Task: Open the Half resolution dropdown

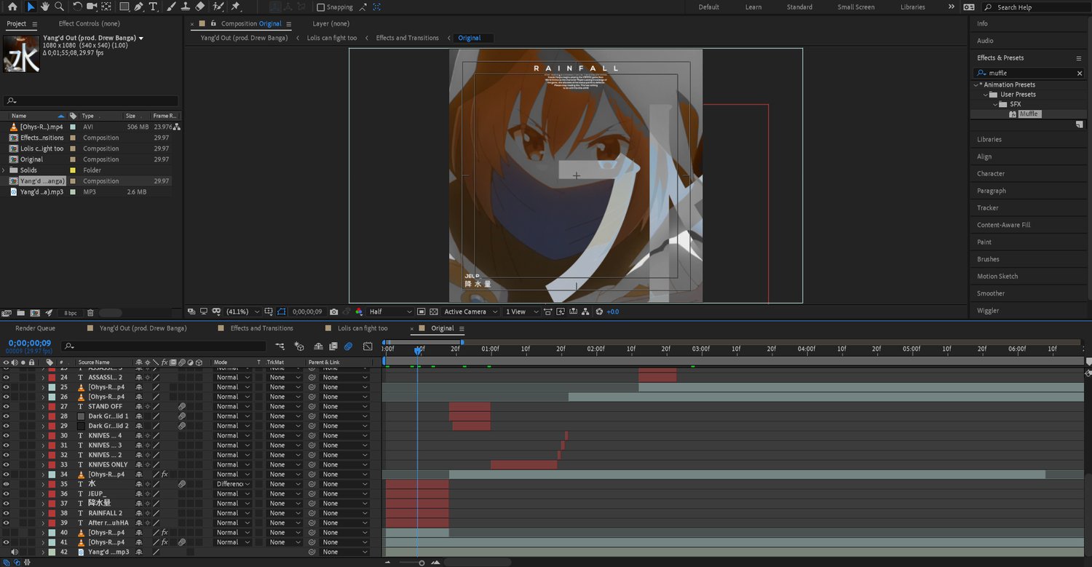Action: click(389, 312)
